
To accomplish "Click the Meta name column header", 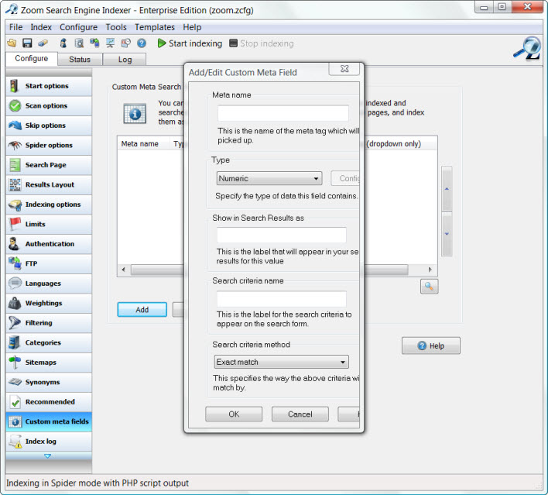I will tap(143, 144).
